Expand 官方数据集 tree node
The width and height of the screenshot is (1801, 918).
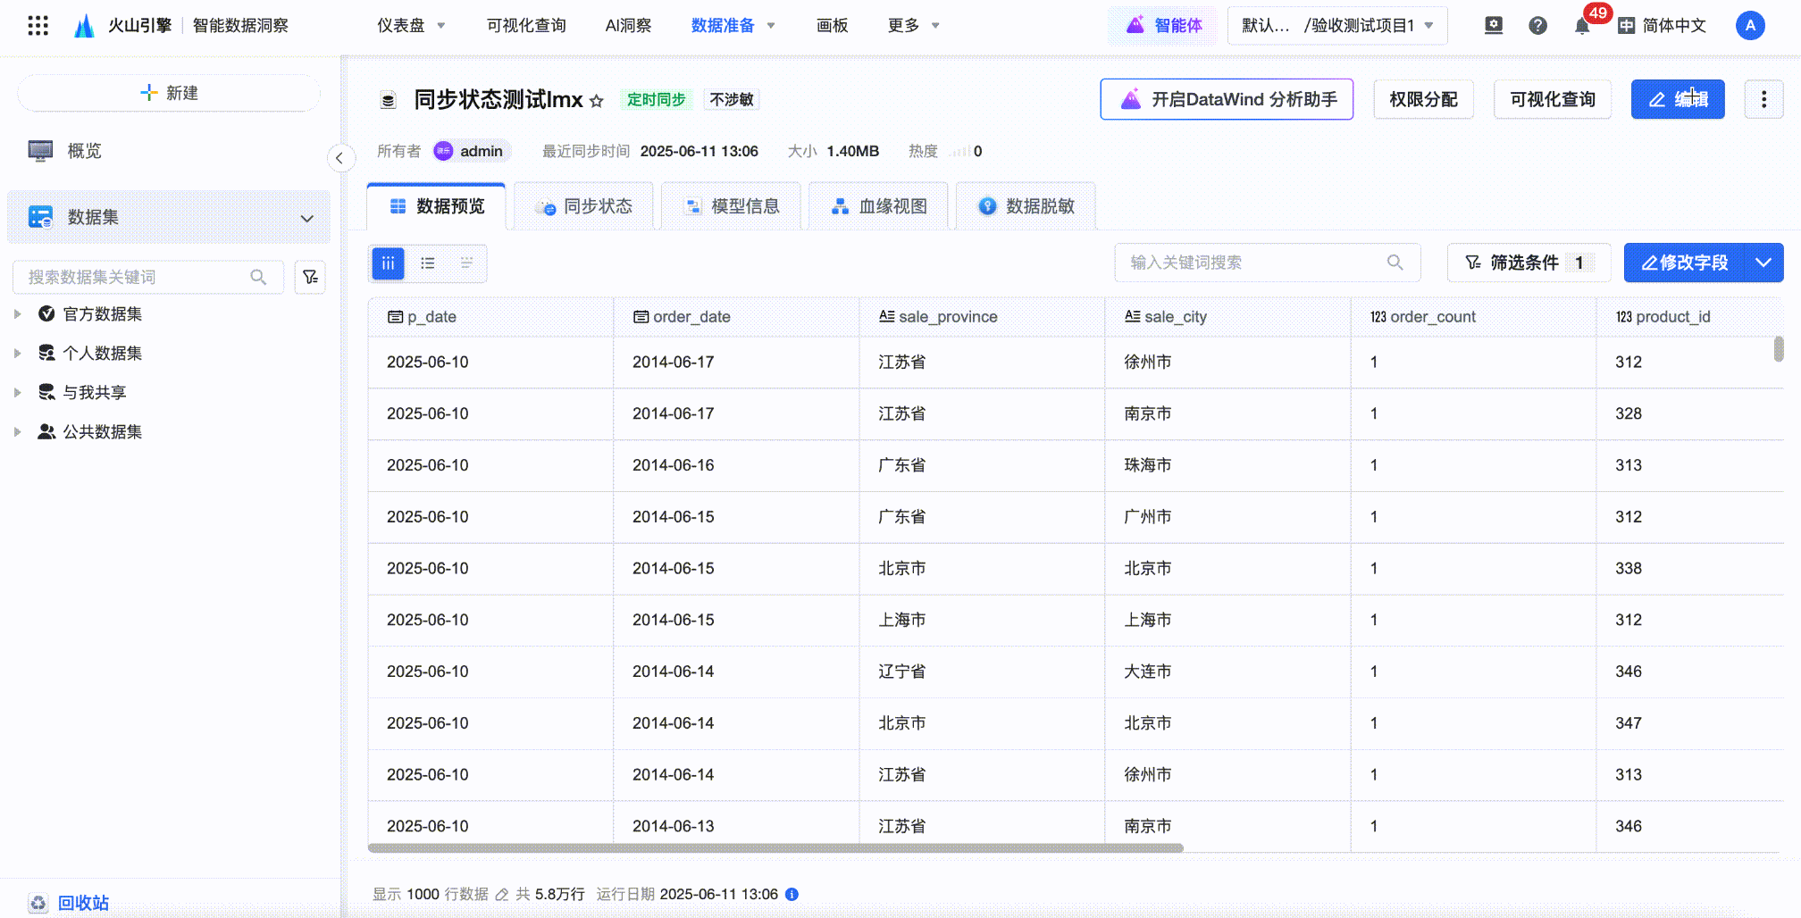point(17,314)
